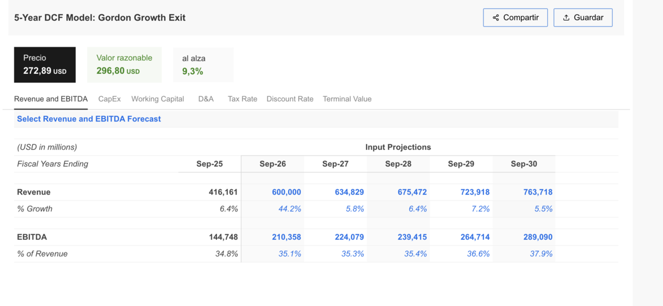Click the Sep-30 revenue value 763,718
663x306 pixels.
coord(538,192)
